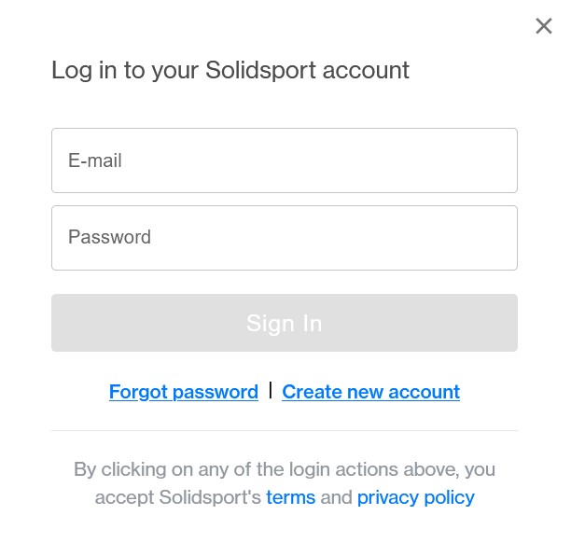Select the E-mail placeholder text box
Screen dimensions: 571x543
tap(284, 160)
